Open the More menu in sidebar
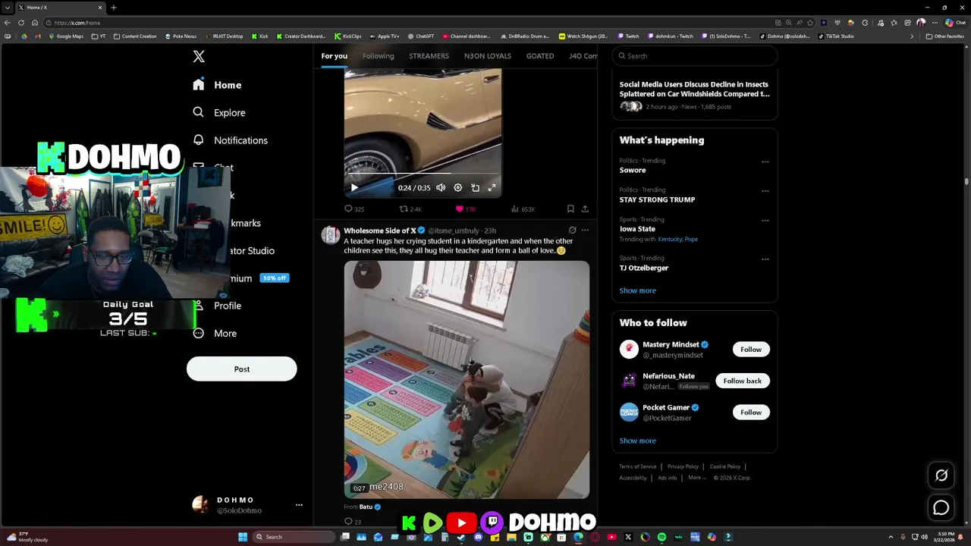The height and width of the screenshot is (546, 971). click(x=215, y=333)
